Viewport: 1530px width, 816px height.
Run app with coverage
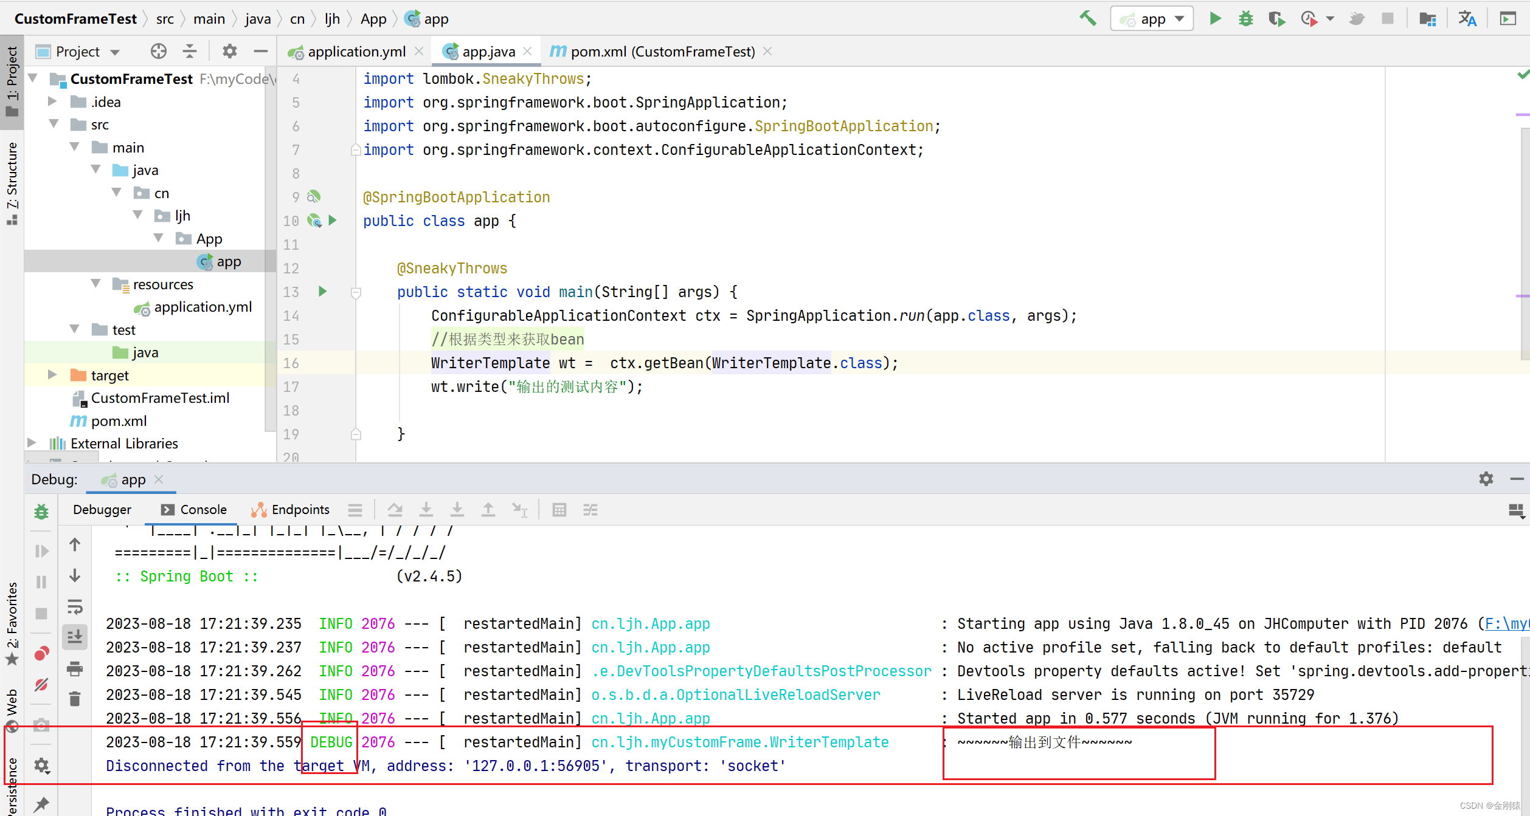tap(1276, 19)
